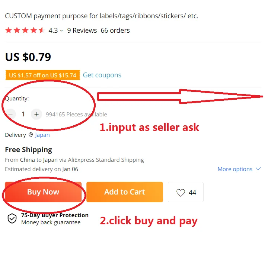Open the 75-Day Buyer Protection details

point(55,215)
